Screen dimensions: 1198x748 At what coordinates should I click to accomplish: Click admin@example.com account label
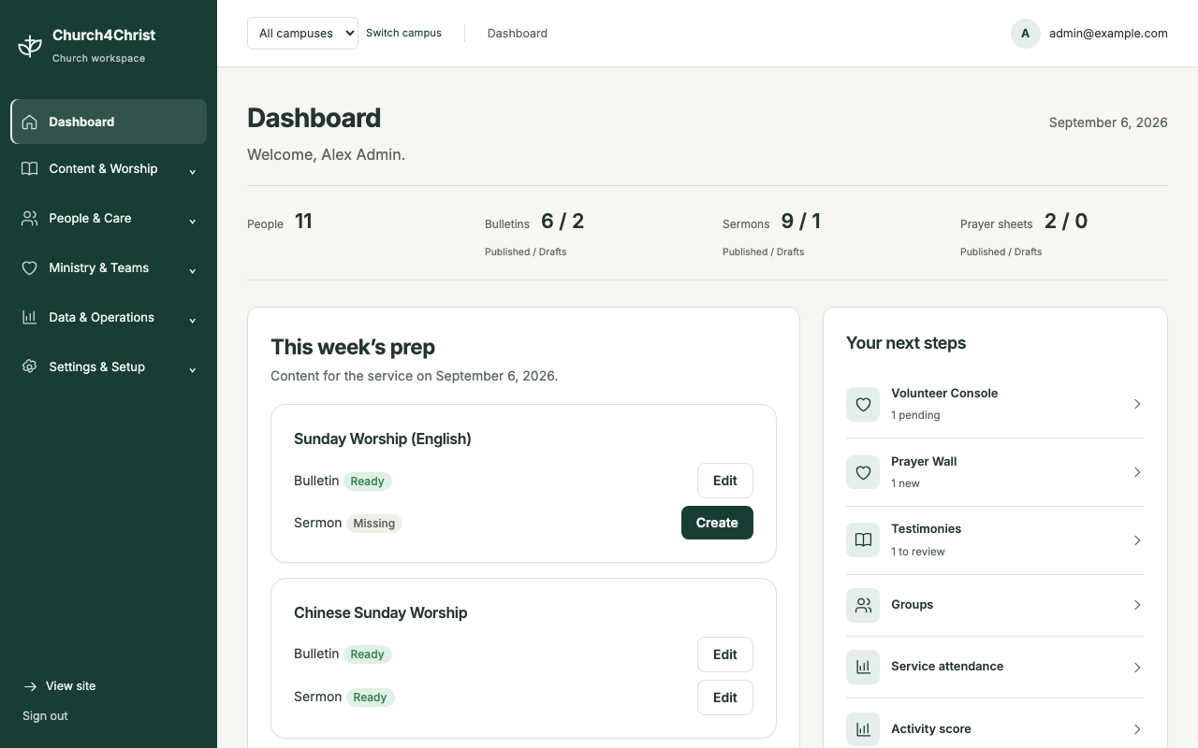(1108, 33)
